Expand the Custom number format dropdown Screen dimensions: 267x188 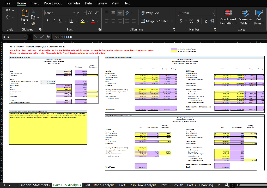tap(214, 13)
